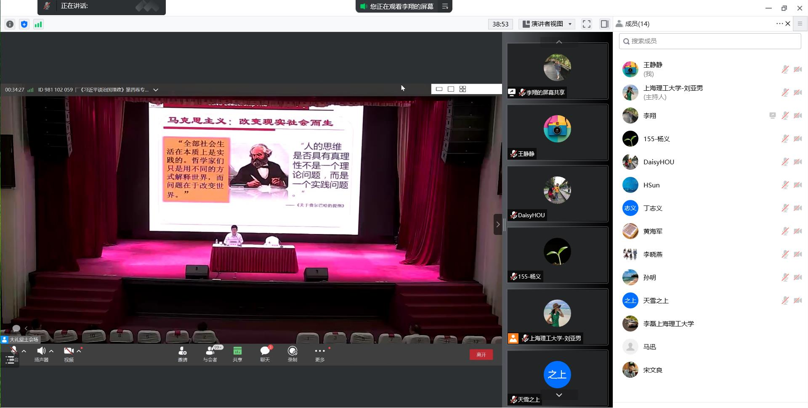The height and width of the screenshot is (408, 808).
Task: Click the red 离开 (Leave) button
Action: pyautogui.click(x=481, y=355)
